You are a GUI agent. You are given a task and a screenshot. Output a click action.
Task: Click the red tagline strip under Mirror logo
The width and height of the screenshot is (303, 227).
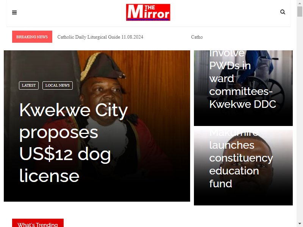[148, 20]
